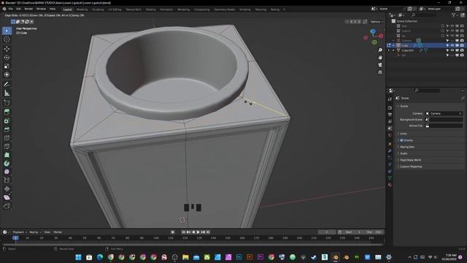Toggle exclude checkbox for first collection

click(443, 26)
